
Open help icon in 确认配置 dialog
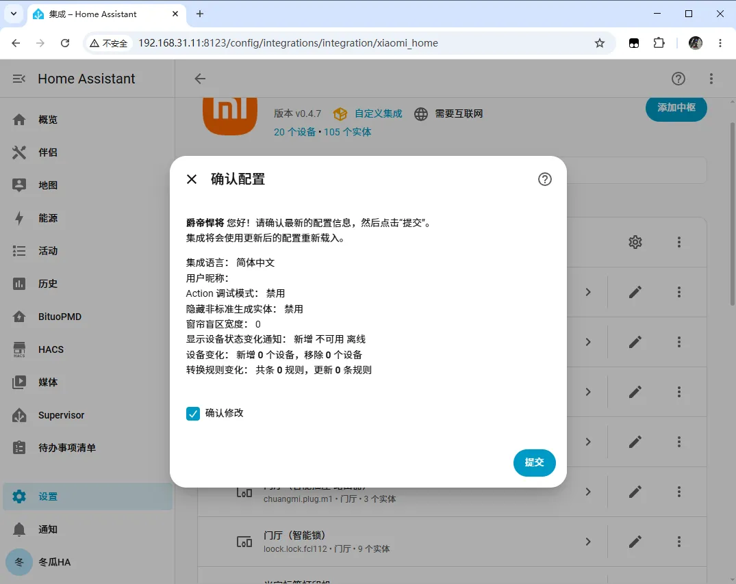[544, 179]
